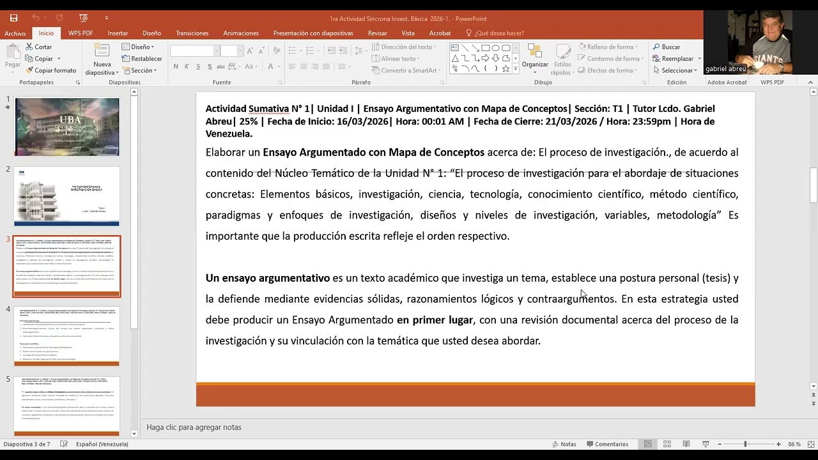Image resolution: width=818 pixels, height=460 pixels.
Task: Switch to the Transiciones tab
Action: pyautogui.click(x=192, y=33)
